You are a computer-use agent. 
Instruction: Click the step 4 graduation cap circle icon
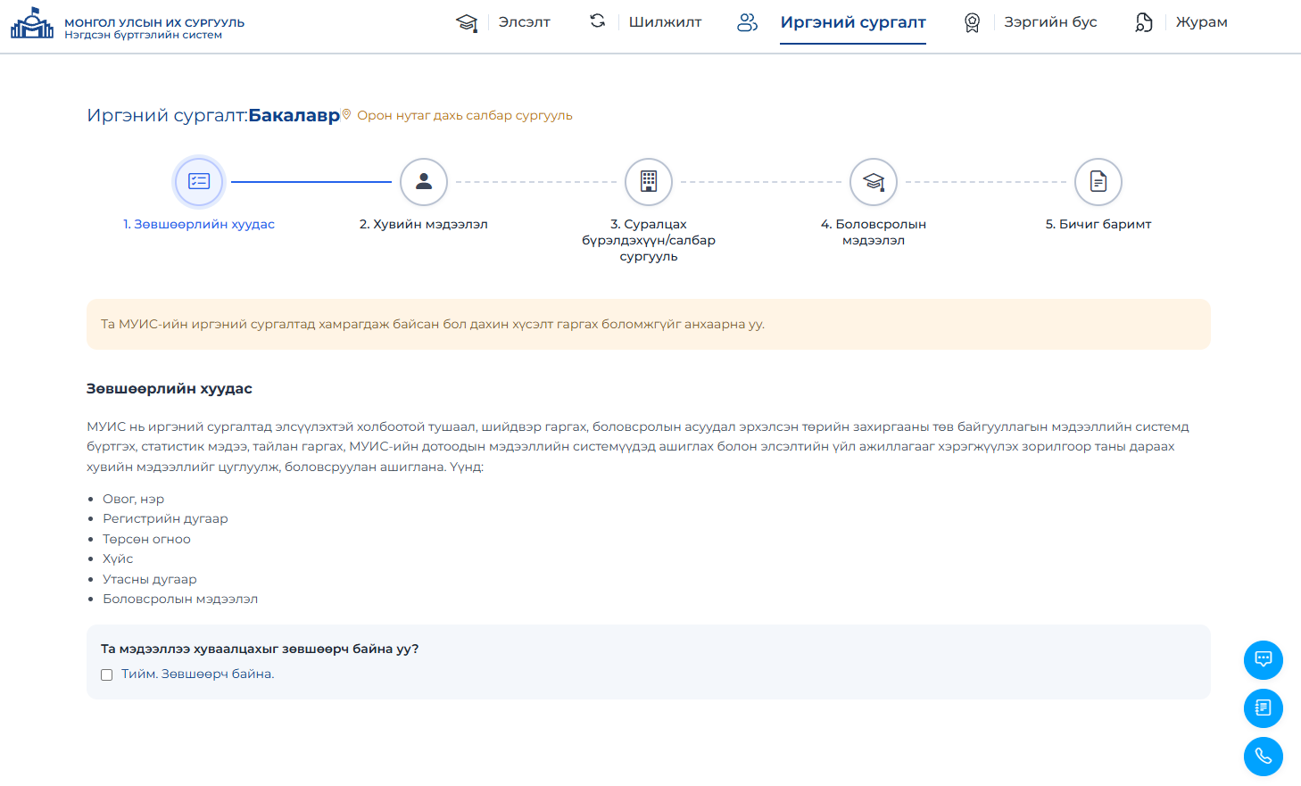874,182
